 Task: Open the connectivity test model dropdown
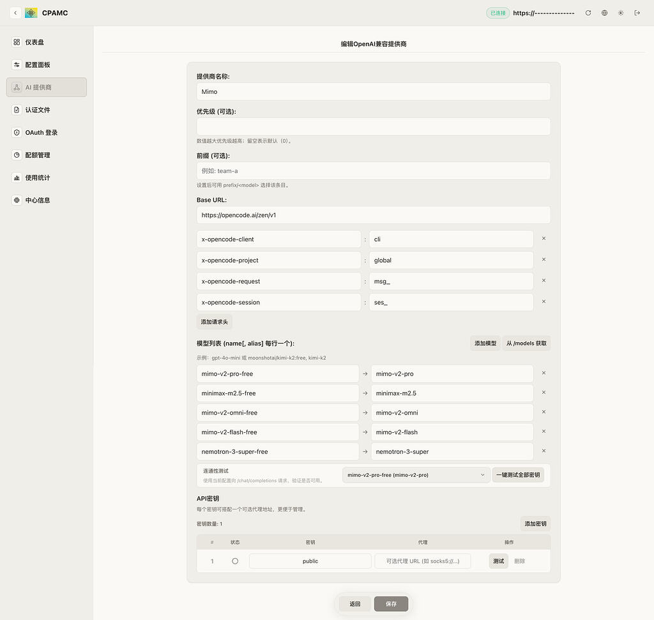tap(416, 475)
